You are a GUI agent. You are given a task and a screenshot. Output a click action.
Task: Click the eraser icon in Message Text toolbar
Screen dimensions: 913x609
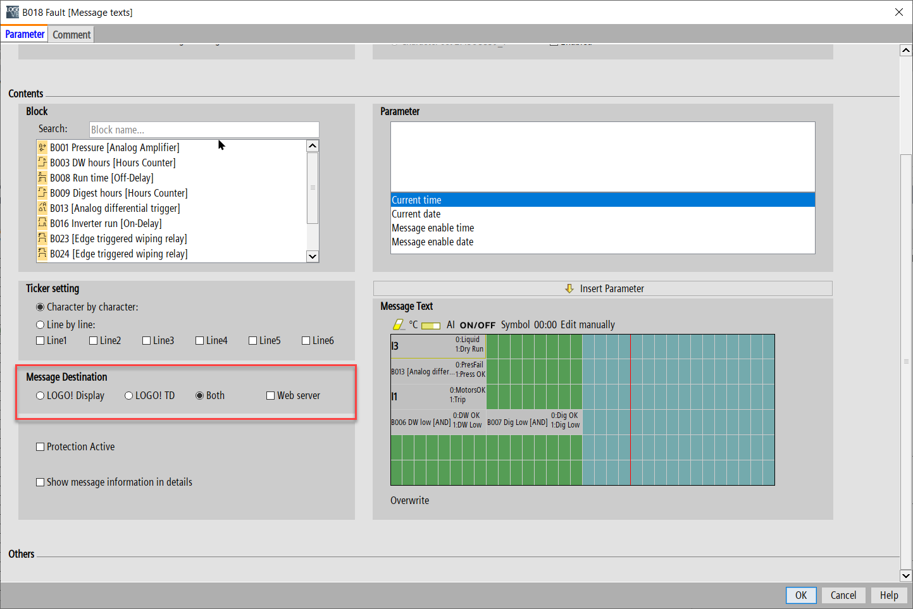coord(399,324)
